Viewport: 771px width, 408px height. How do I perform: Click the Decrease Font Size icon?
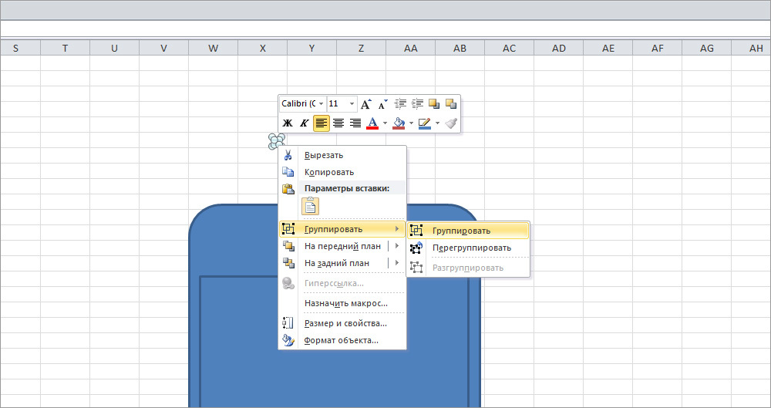(x=382, y=104)
